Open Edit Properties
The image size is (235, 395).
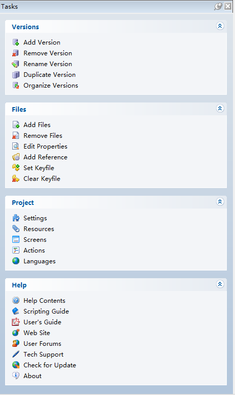(x=45, y=147)
